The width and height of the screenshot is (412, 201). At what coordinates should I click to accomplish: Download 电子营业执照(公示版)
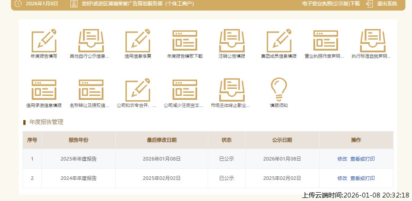331,4
